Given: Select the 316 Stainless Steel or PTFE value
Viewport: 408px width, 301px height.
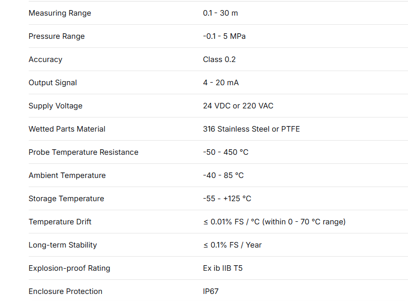Looking at the screenshot, I should pyautogui.click(x=251, y=129).
